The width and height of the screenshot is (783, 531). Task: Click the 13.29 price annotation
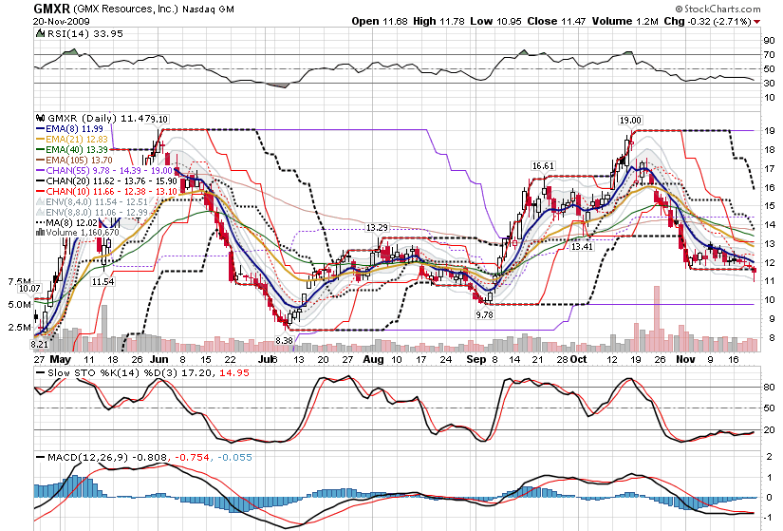(x=377, y=227)
